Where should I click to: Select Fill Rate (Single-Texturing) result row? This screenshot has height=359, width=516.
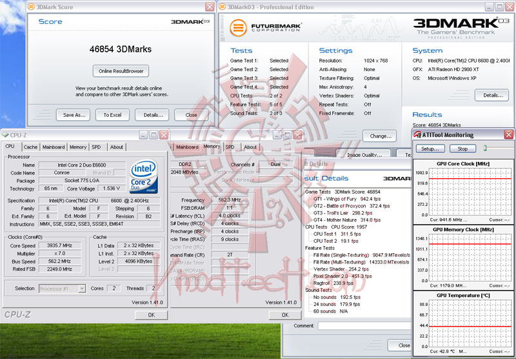361,255
